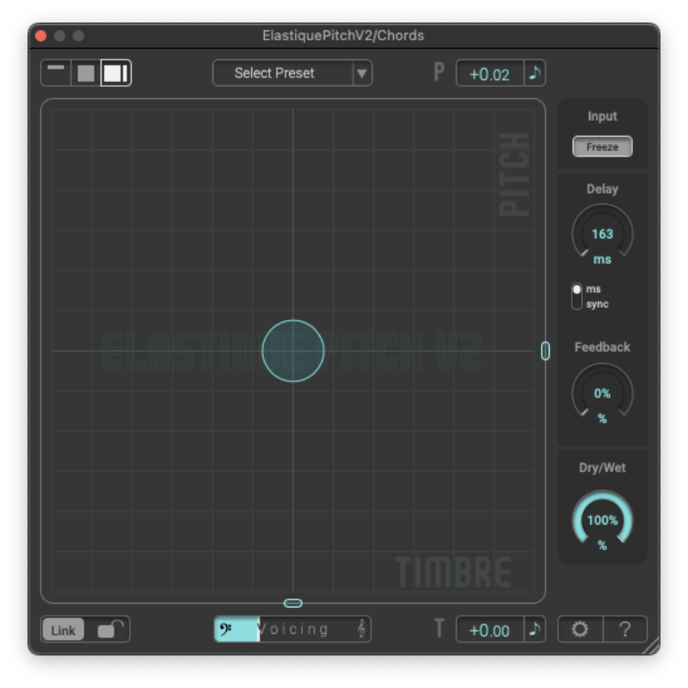Click the treble clef voicing icon

point(361,630)
